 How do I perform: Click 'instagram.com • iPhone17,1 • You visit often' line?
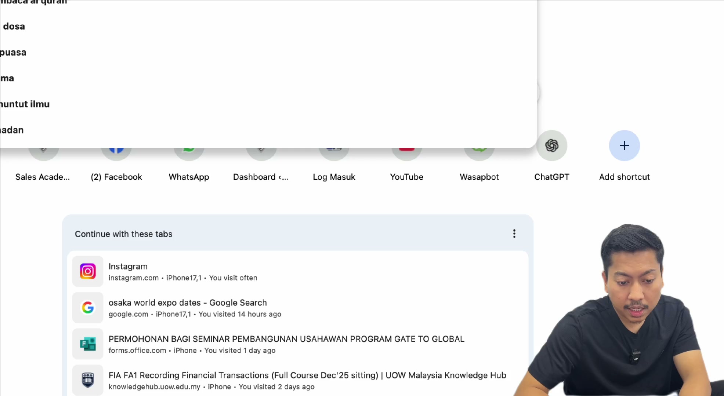pyautogui.click(x=183, y=278)
